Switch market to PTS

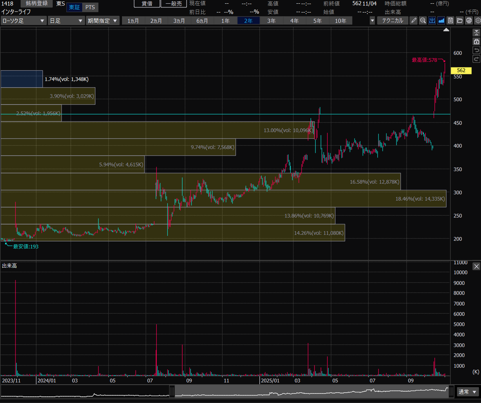click(90, 8)
